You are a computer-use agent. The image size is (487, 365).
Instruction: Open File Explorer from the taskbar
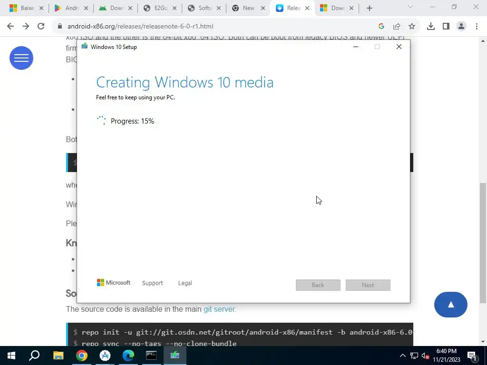click(x=58, y=355)
